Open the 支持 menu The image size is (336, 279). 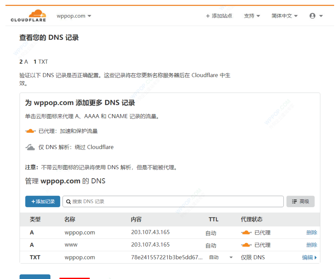(x=252, y=16)
